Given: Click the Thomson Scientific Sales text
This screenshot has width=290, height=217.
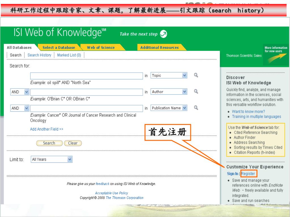Looking at the screenshot, I should [244, 56].
